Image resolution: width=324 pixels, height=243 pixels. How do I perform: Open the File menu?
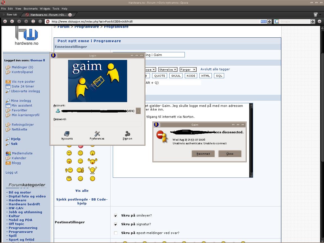[x=3, y=9]
